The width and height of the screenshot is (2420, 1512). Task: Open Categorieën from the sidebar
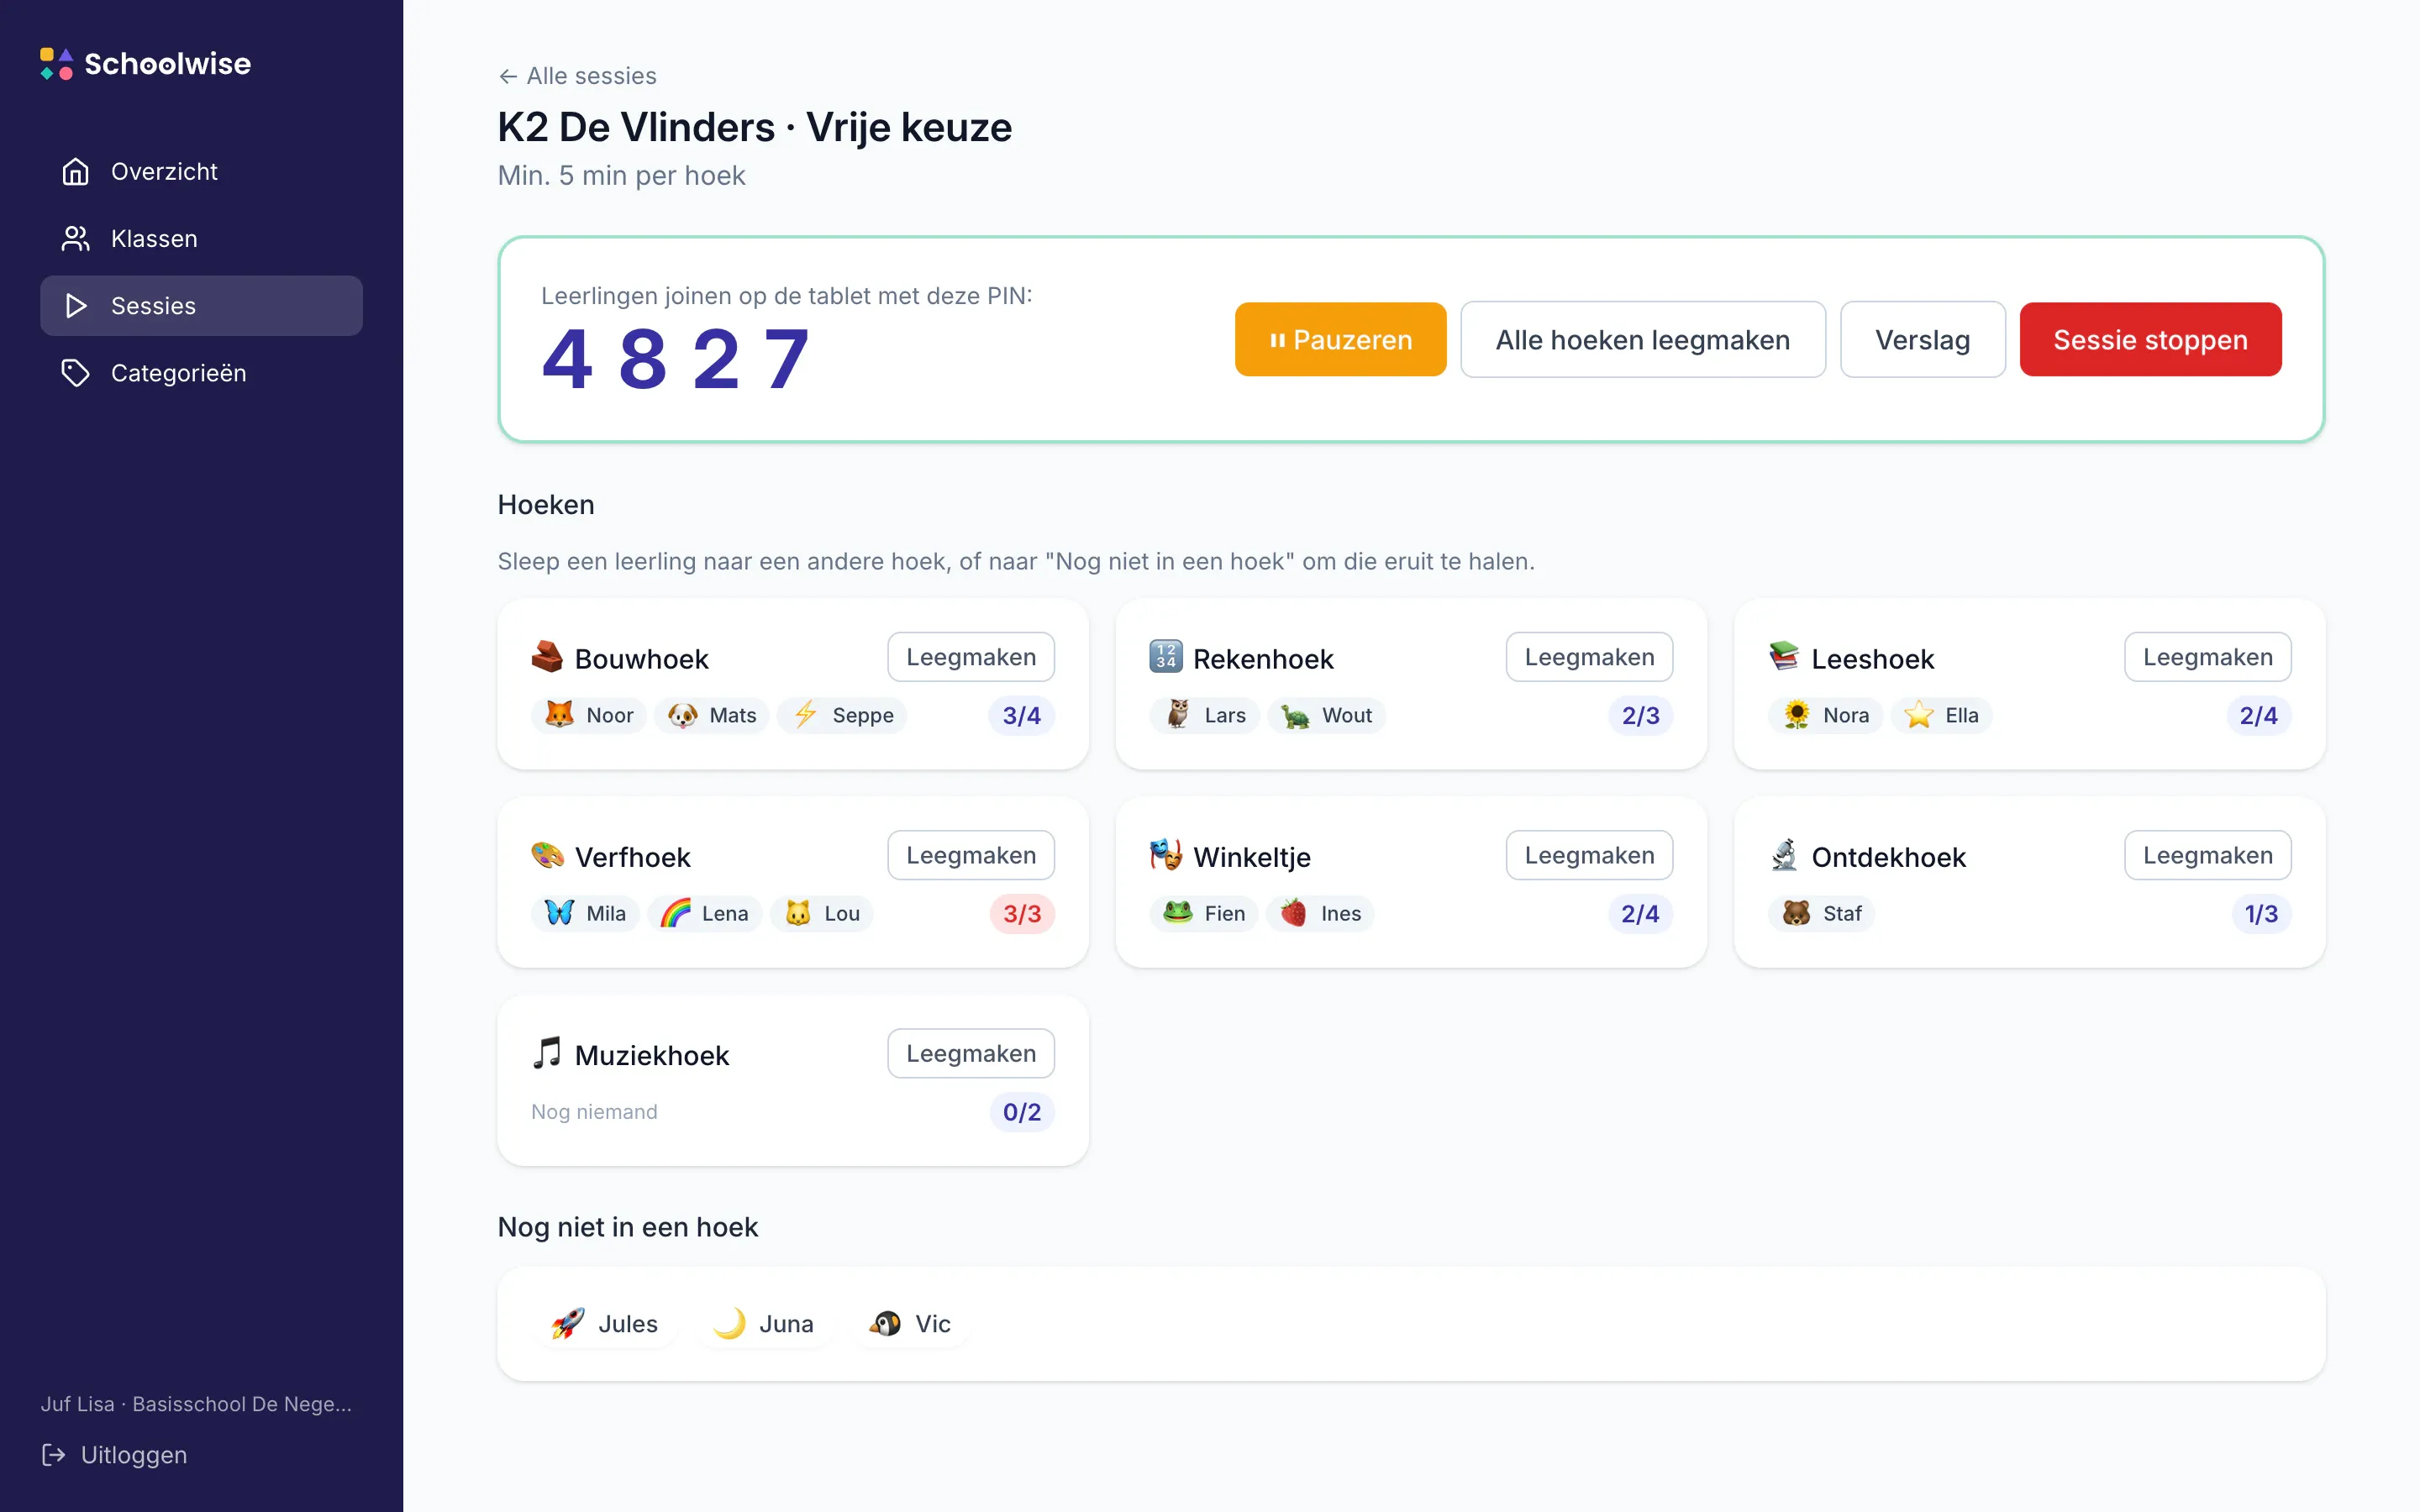201,373
